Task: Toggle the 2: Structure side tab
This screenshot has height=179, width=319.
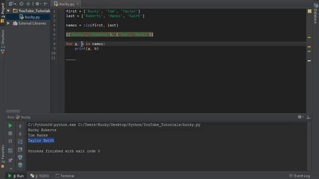Action: 2,42
